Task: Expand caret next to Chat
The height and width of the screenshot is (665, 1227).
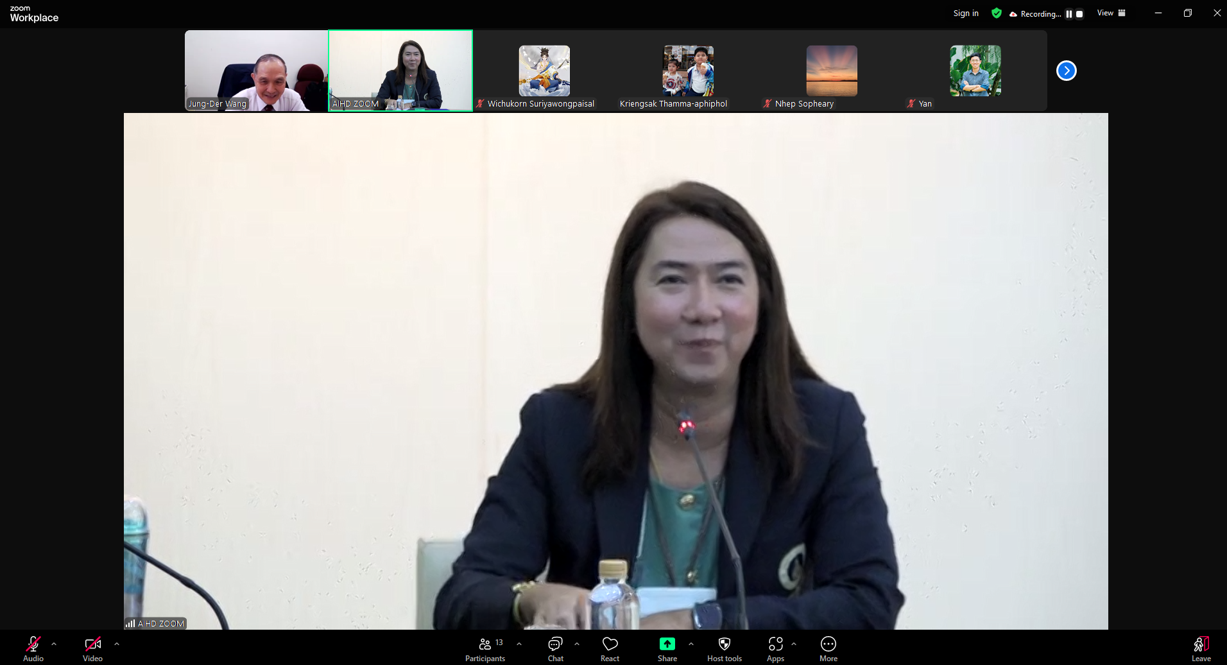Action: tap(576, 643)
